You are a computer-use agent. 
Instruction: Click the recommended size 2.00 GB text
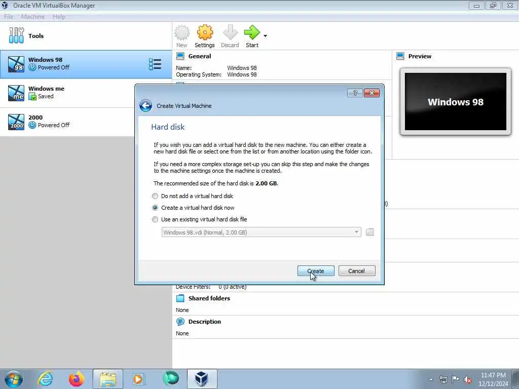(267, 183)
